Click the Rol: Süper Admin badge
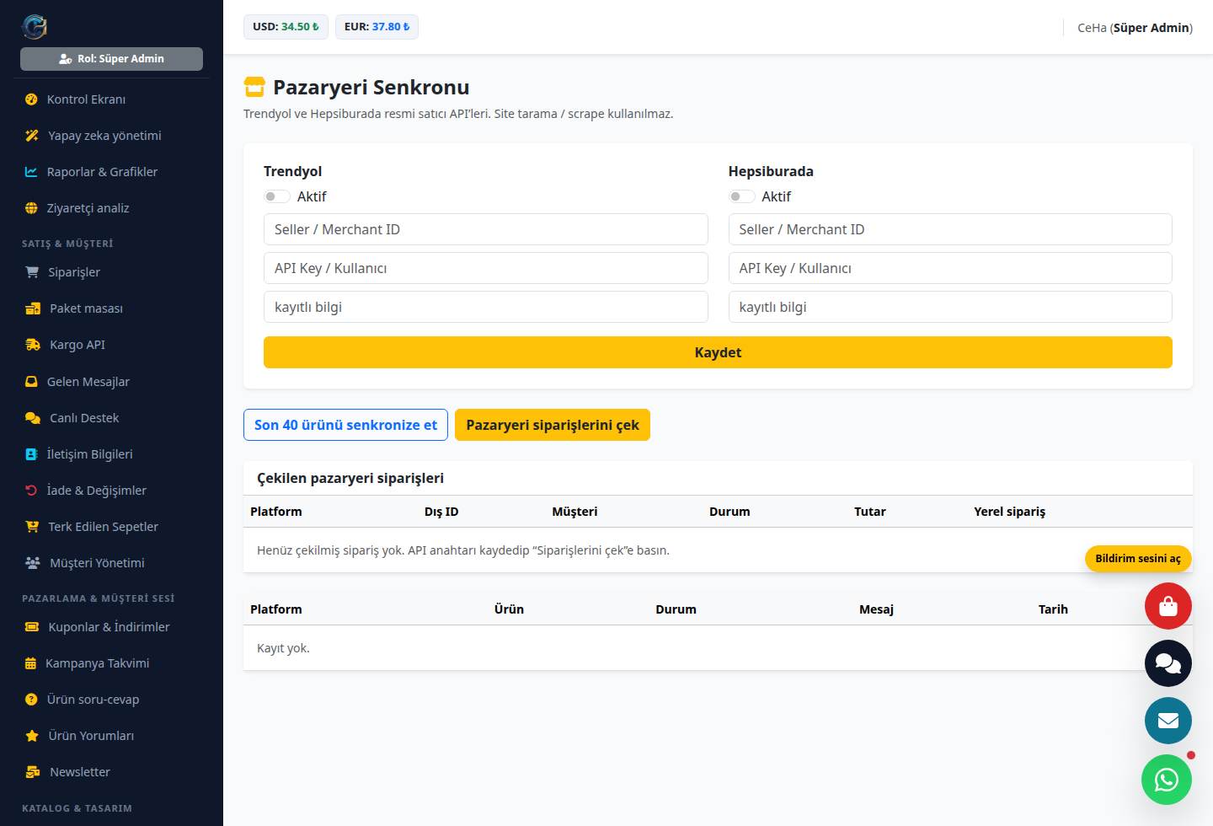The image size is (1213, 826). (x=111, y=59)
